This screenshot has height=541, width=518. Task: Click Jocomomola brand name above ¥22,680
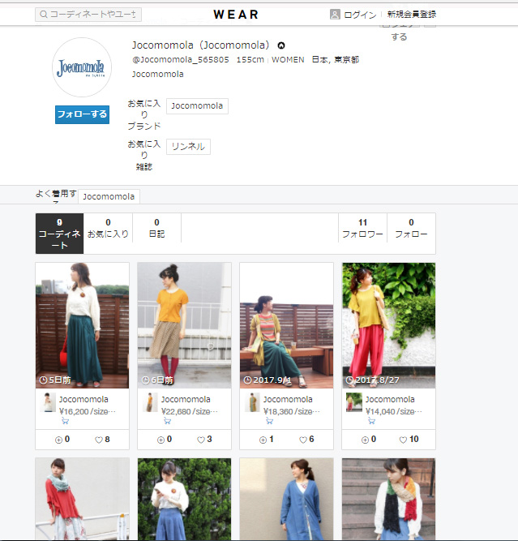[186, 400]
